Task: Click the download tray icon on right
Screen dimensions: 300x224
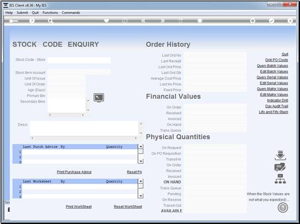Action: pos(280,156)
